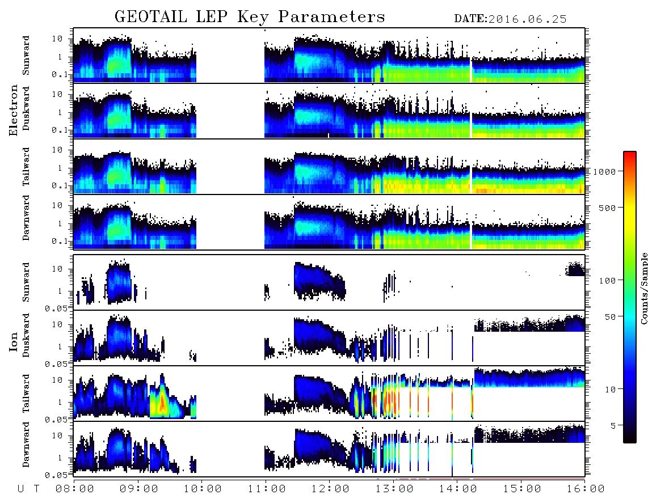648x499 pixels.
Task: Click the "DATE:2016.06.25" label
Action: click(510, 19)
